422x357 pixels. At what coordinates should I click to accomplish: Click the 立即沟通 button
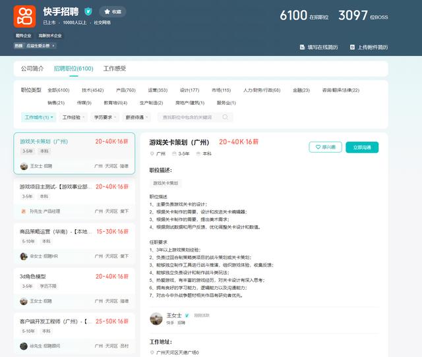[362, 148]
